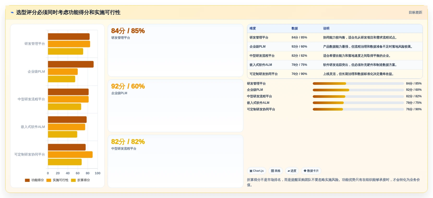
Task: Click the 企业级PLM progress bar
Action: click(358, 90)
